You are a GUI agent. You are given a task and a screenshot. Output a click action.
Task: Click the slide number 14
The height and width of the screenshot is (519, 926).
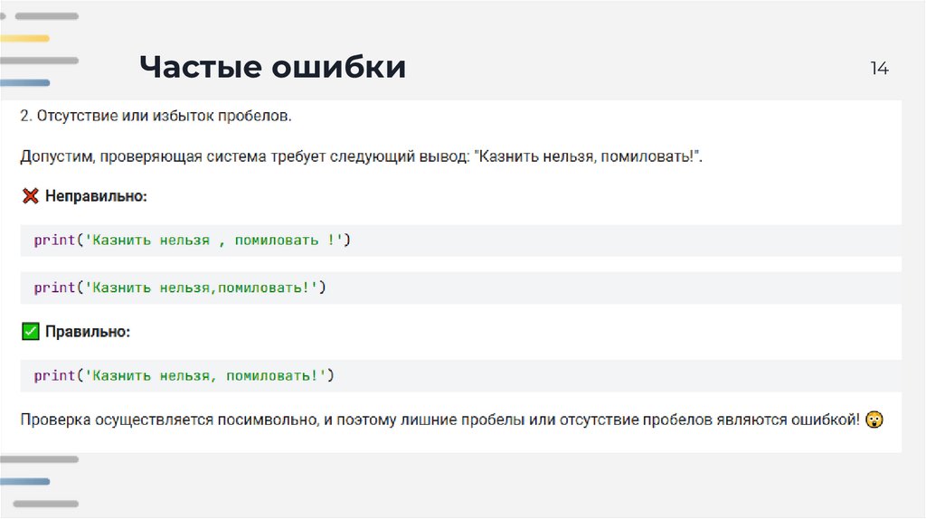coord(879,69)
